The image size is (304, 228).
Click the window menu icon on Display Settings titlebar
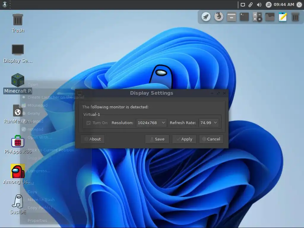[80, 93]
